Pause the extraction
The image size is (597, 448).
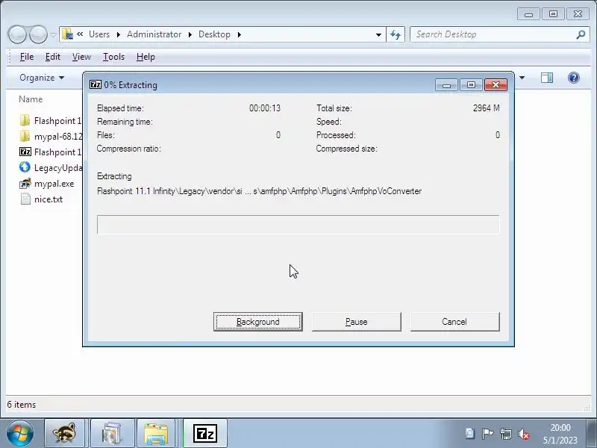pos(357,322)
